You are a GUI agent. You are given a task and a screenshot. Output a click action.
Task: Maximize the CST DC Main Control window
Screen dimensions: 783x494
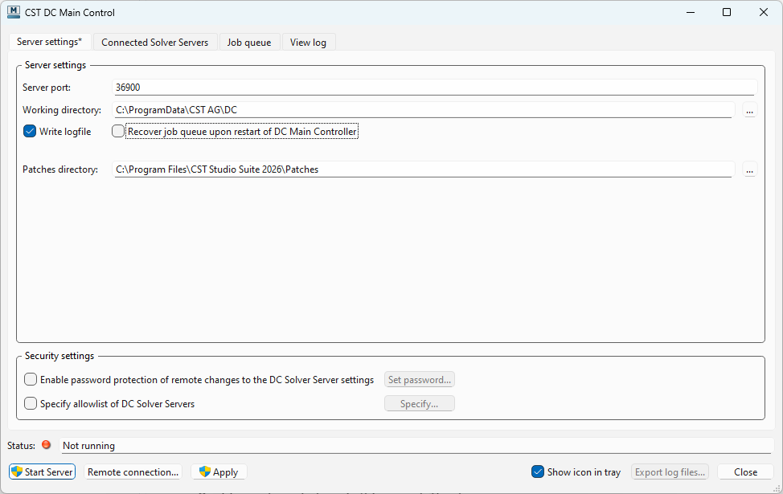(x=727, y=12)
